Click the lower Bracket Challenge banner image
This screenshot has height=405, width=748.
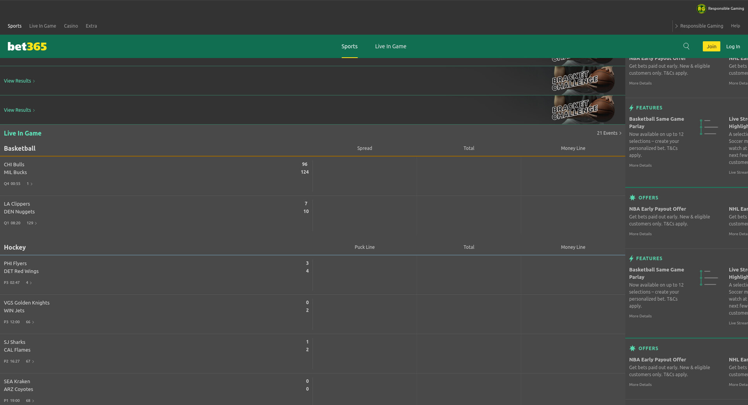pyautogui.click(x=582, y=110)
